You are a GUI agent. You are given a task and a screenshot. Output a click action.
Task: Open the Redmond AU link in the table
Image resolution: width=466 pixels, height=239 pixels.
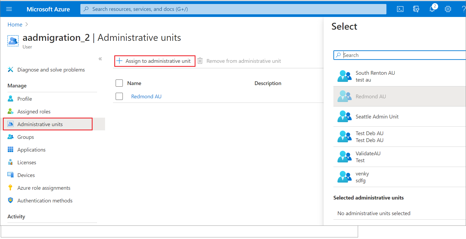(x=146, y=96)
